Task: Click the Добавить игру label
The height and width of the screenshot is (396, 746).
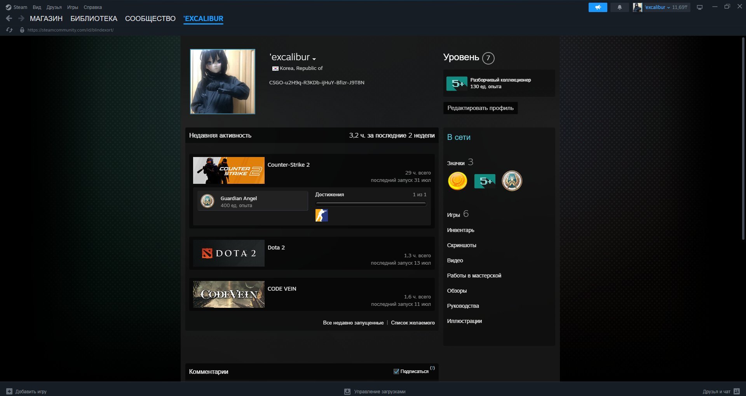Action: point(31,392)
